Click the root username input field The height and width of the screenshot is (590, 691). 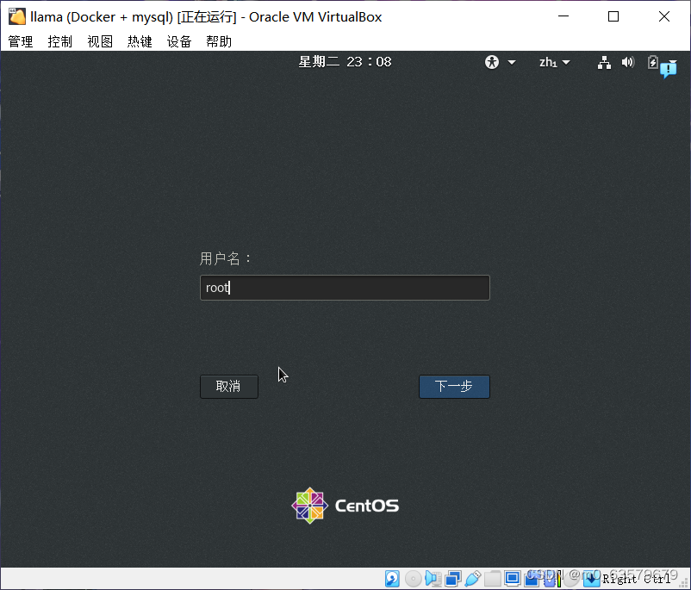345,287
